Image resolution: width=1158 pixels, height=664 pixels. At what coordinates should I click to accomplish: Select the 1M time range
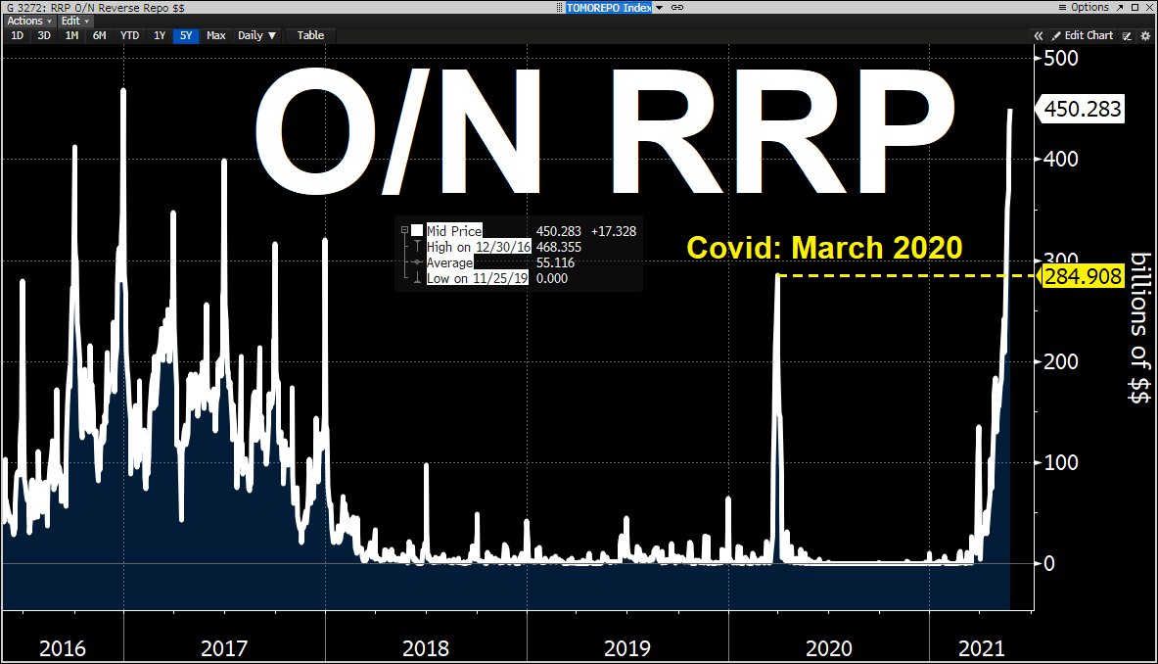71,35
